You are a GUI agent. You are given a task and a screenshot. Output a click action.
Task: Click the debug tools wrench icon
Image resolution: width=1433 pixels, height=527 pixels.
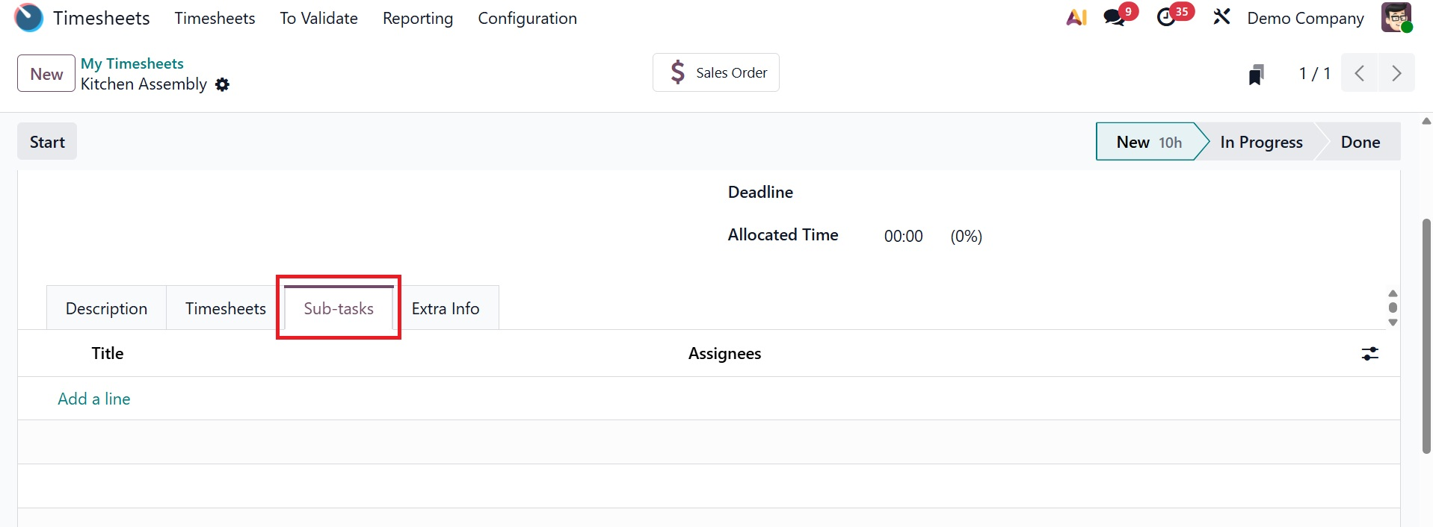pyautogui.click(x=1221, y=16)
